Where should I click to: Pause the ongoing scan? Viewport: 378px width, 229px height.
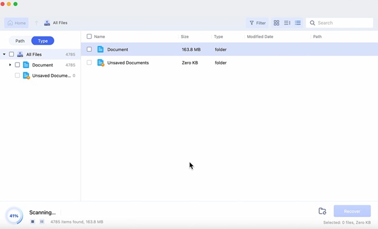pos(42,222)
